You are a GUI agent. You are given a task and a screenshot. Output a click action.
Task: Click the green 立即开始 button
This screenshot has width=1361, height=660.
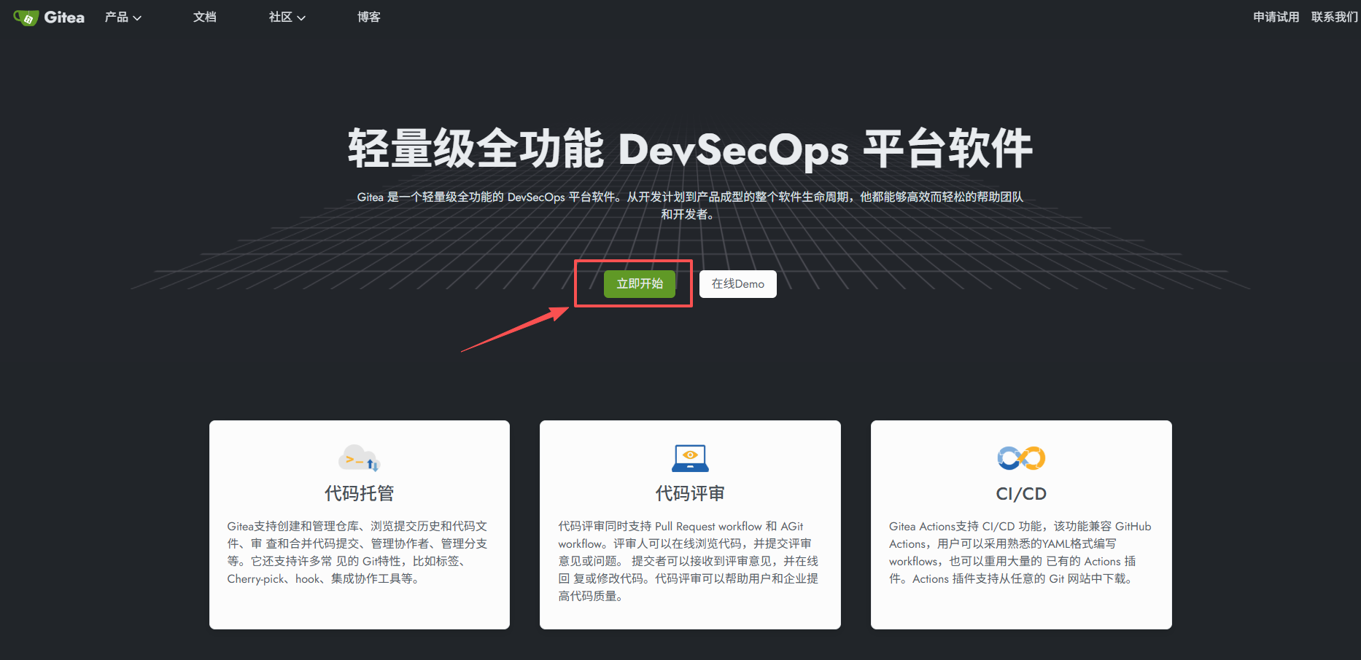640,284
